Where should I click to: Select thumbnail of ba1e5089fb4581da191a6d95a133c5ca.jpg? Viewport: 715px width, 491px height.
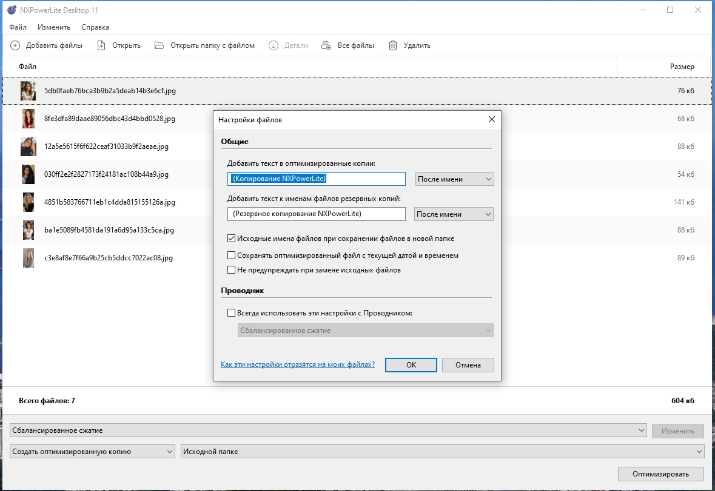[x=29, y=230]
